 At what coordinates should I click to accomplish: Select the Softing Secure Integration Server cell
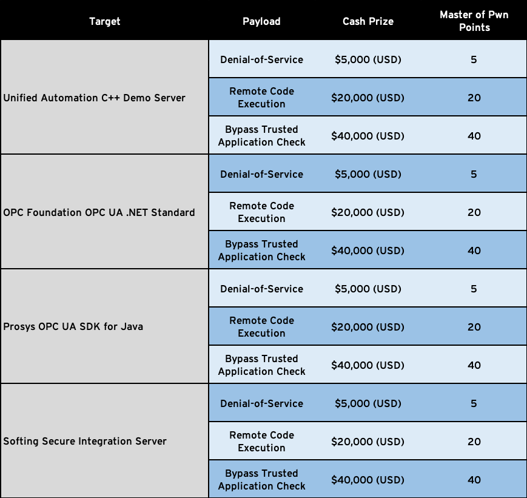coord(85,442)
